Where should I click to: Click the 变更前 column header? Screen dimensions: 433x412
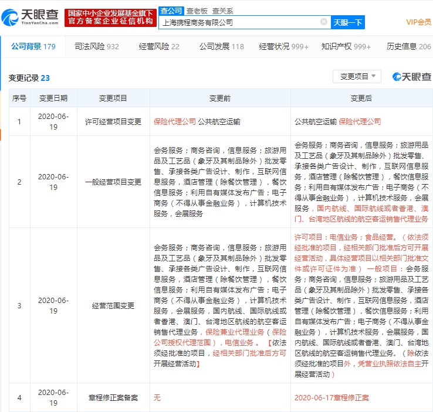[x=220, y=98]
